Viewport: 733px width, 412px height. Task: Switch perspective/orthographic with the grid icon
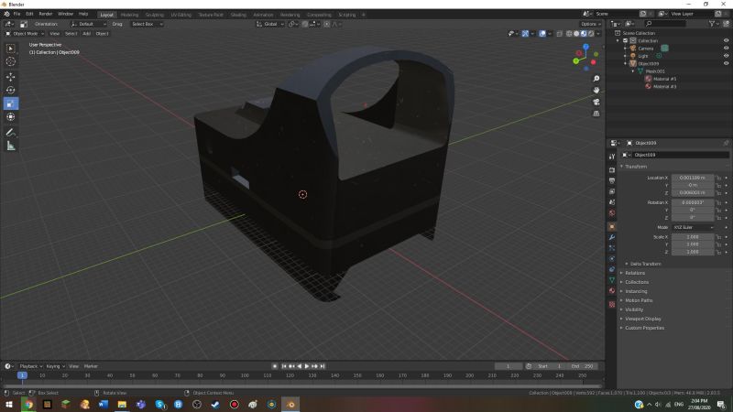[596, 114]
